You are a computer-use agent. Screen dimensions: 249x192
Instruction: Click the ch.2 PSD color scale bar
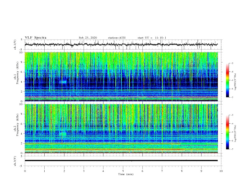(227, 132)
